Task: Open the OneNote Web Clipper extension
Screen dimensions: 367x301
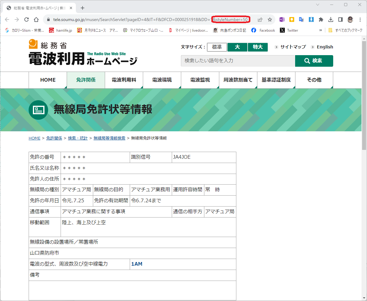Action: coord(282,19)
